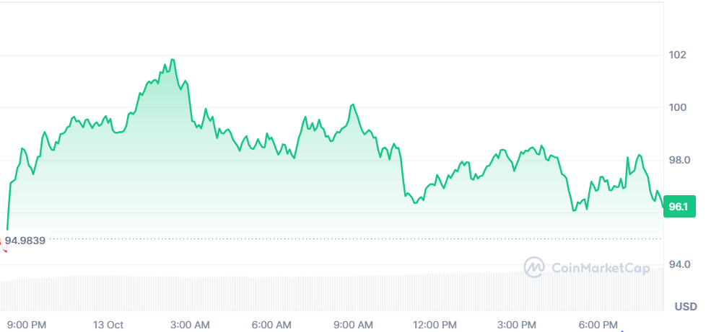The height and width of the screenshot is (332, 706).
Task: Select the 9:00 PM time axis label
Action: coord(26,325)
